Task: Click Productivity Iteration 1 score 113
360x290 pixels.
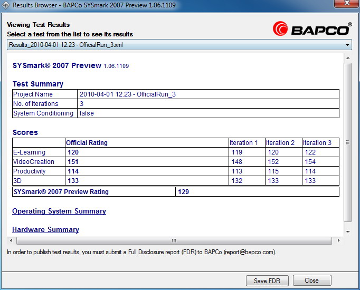Action: click(236, 171)
